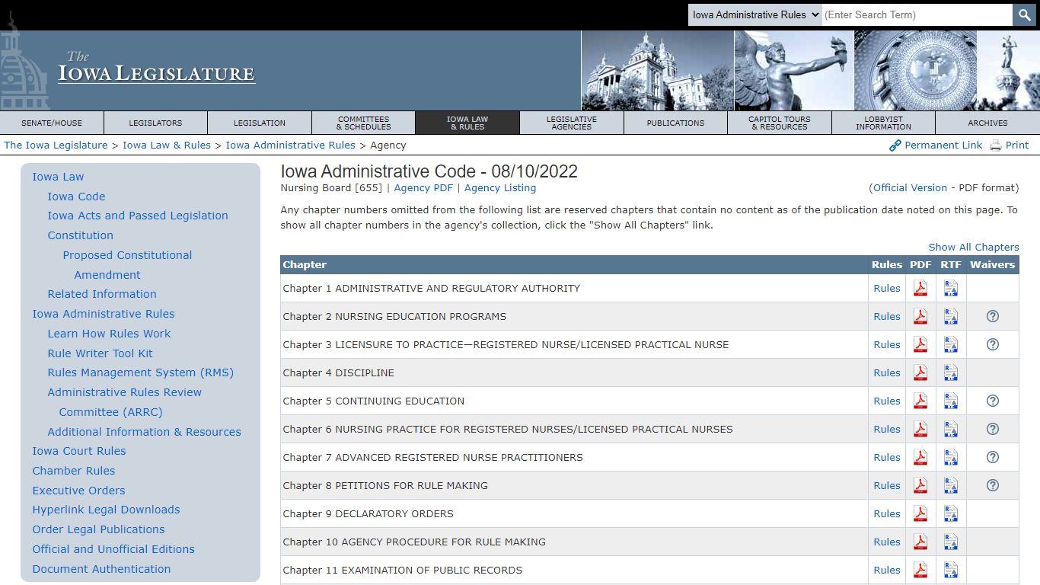Screen dimensions: 1040x585
Task: Go to The Iowa Legislature breadcrumb
Action: tap(56, 145)
